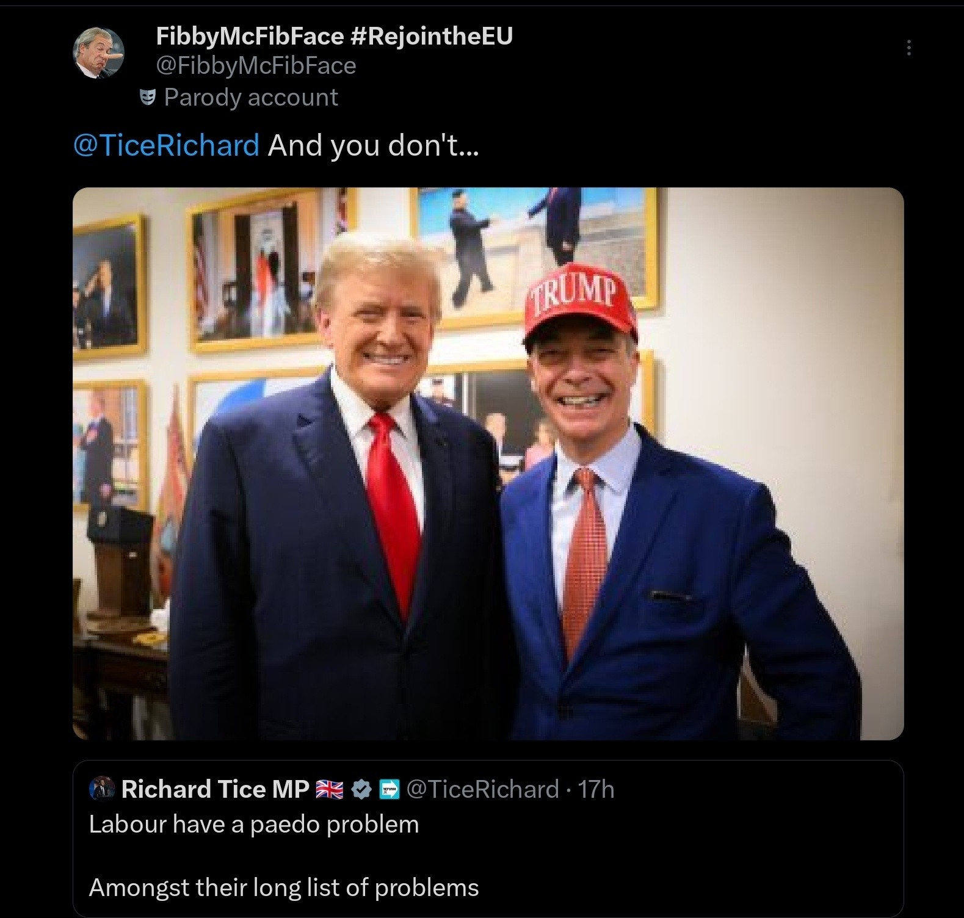Click the affiliation badge beside the verified check
This screenshot has width=964, height=918.
[x=389, y=790]
